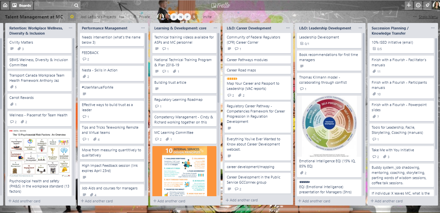Image resolution: width=440 pixels, height=213 pixels.
Task: Open 10 Internal Services Design Principles image card
Action: coord(184,171)
